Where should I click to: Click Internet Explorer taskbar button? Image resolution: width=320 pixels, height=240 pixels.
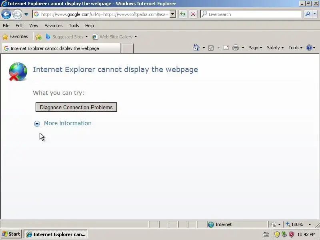(56, 234)
